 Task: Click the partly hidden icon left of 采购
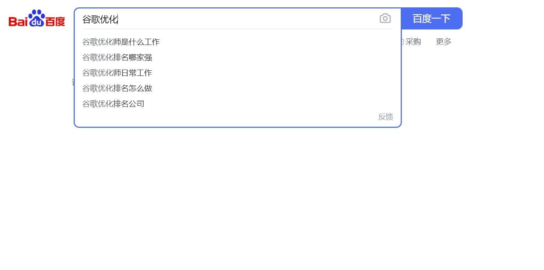[x=403, y=42]
